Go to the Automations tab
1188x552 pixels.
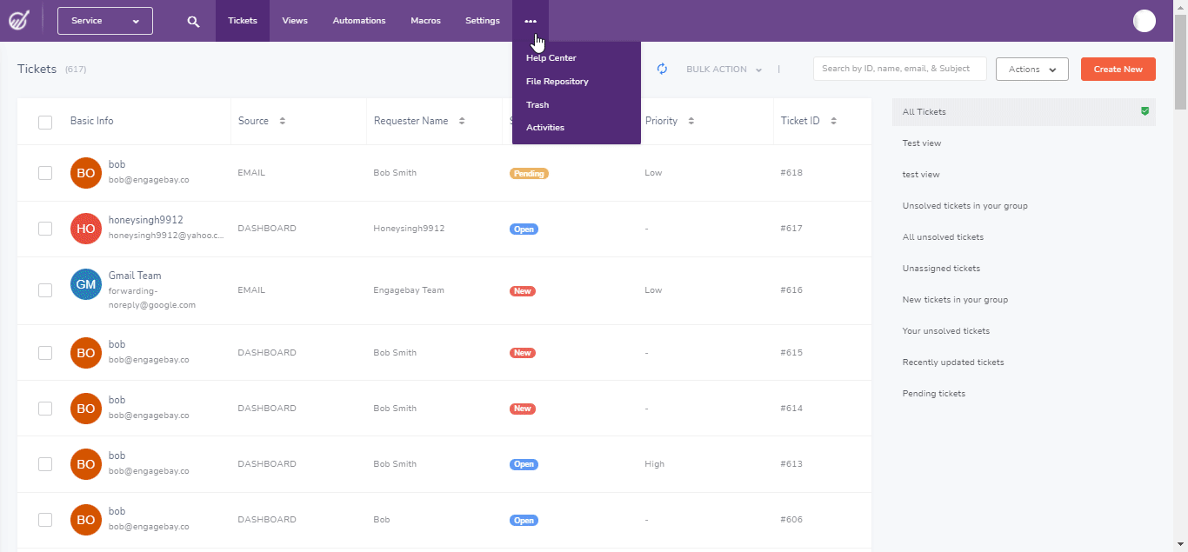coord(359,21)
